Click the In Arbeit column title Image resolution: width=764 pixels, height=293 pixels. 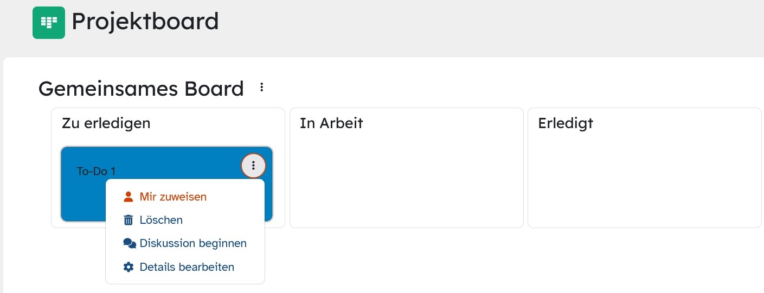tap(331, 123)
